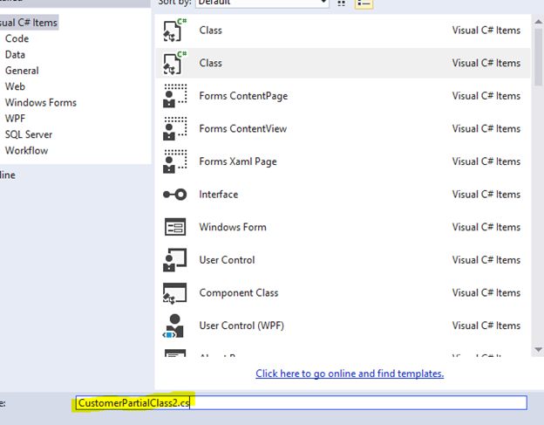
Task: Select the 'Component Class' label text
Action: [239, 292]
